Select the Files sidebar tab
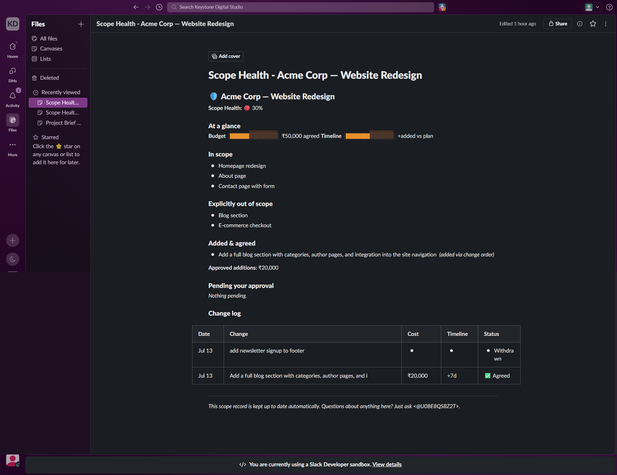Image resolution: width=617 pixels, height=475 pixels. [x=13, y=124]
